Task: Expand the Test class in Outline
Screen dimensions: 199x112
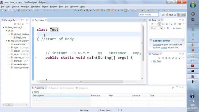Action: (x=151, y=61)
